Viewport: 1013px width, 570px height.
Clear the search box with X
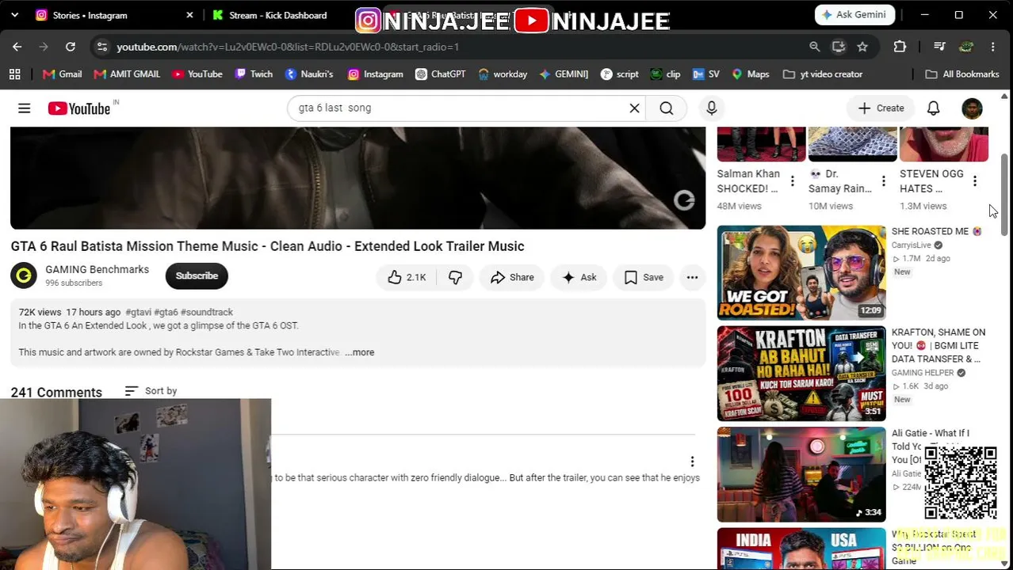(634, 108)
